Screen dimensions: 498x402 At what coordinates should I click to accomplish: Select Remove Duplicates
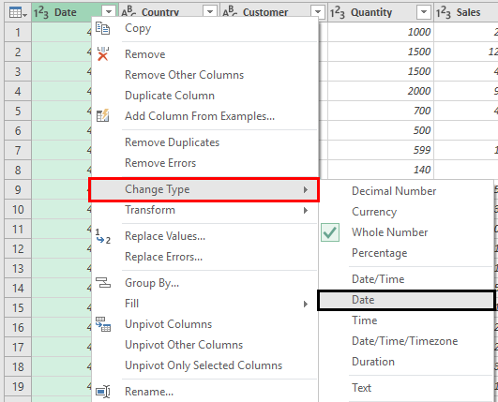point(172,142)
